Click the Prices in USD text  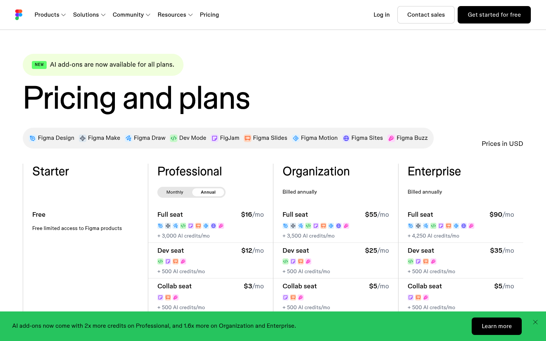coord(502,144)
